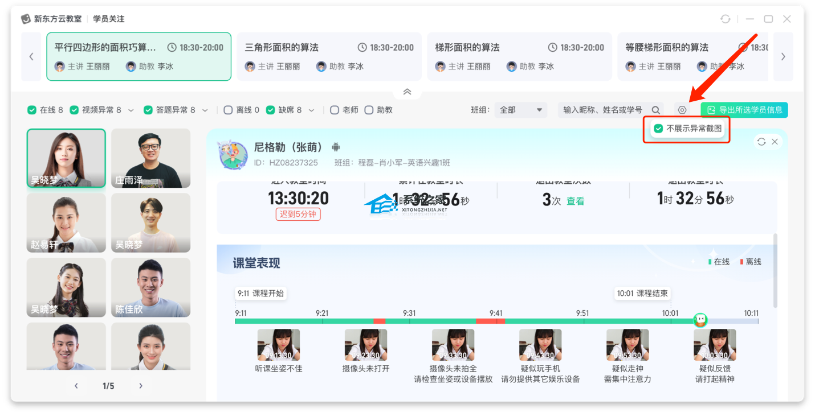This screenshot has height=412, width=815.
Task: Expand the 视频异常 dropdown arrow
Action: pos(131,110)
